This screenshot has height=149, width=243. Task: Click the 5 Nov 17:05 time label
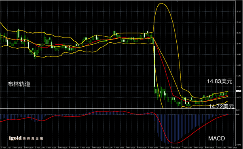6,148
